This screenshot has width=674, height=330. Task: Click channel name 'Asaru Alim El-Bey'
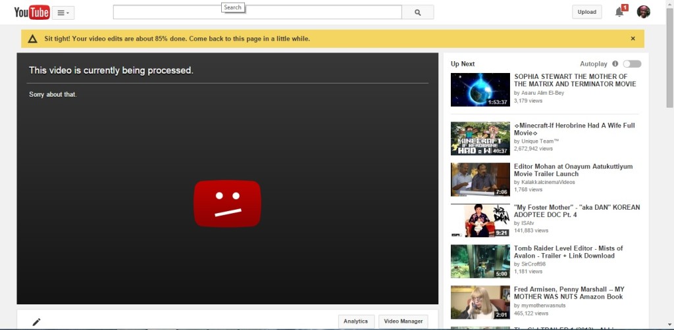[542, 93]
